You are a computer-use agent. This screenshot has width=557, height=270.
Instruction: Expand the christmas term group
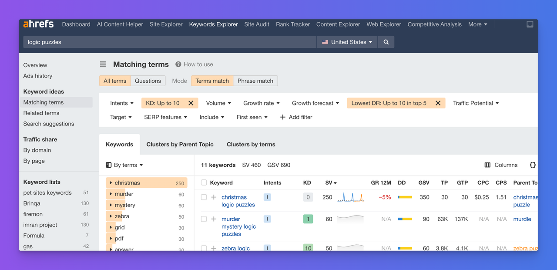111,183
